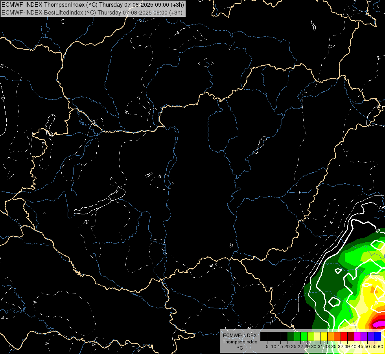385x354 pixels.
Task: Select the medium green 25–27 legend swatch
Action: (297, 337)
